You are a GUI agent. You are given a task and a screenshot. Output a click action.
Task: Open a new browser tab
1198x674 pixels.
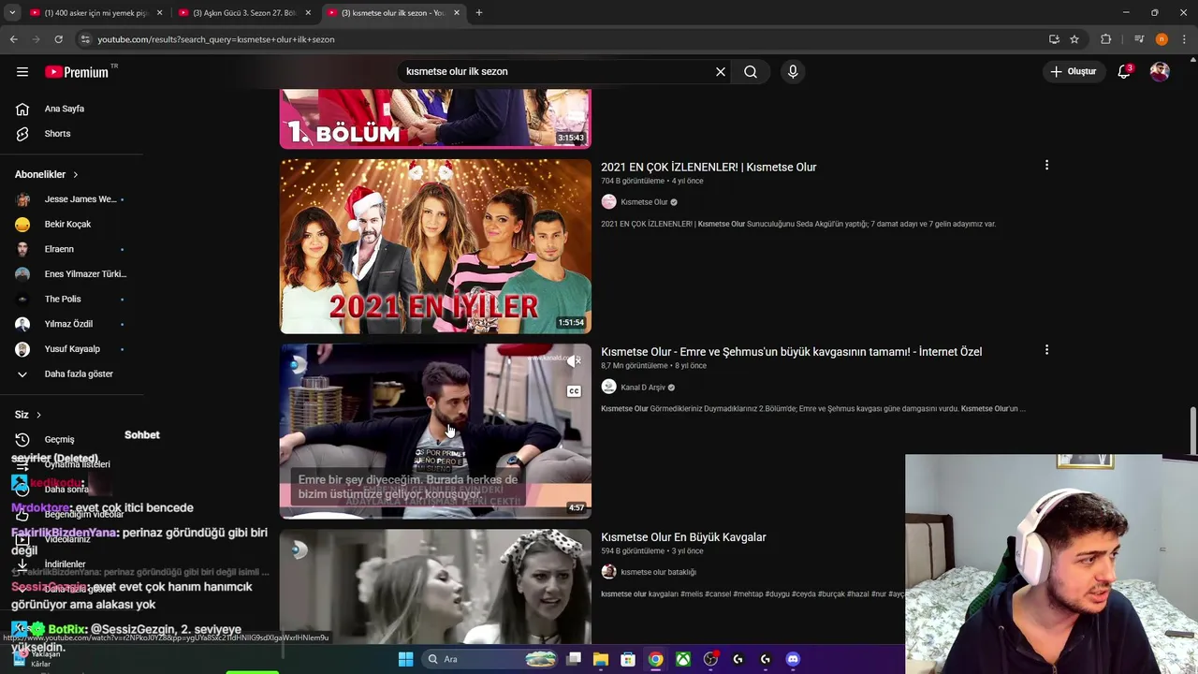click(x=479, y=13)
